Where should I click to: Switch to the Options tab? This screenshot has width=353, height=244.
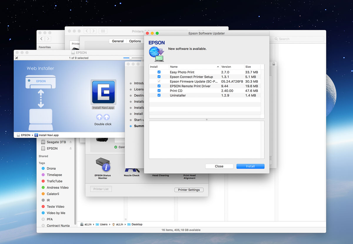coord(135,41)
